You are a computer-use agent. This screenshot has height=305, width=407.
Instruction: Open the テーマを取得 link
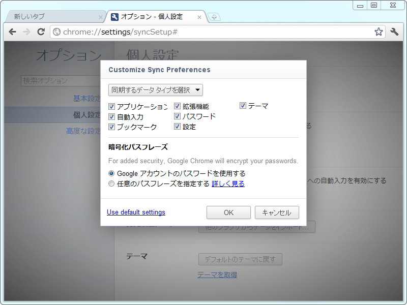[x=217, y=274]
